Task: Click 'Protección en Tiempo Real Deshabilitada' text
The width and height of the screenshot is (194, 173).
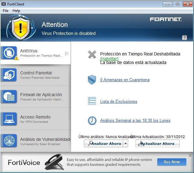Action: click(x=140, y=54)
